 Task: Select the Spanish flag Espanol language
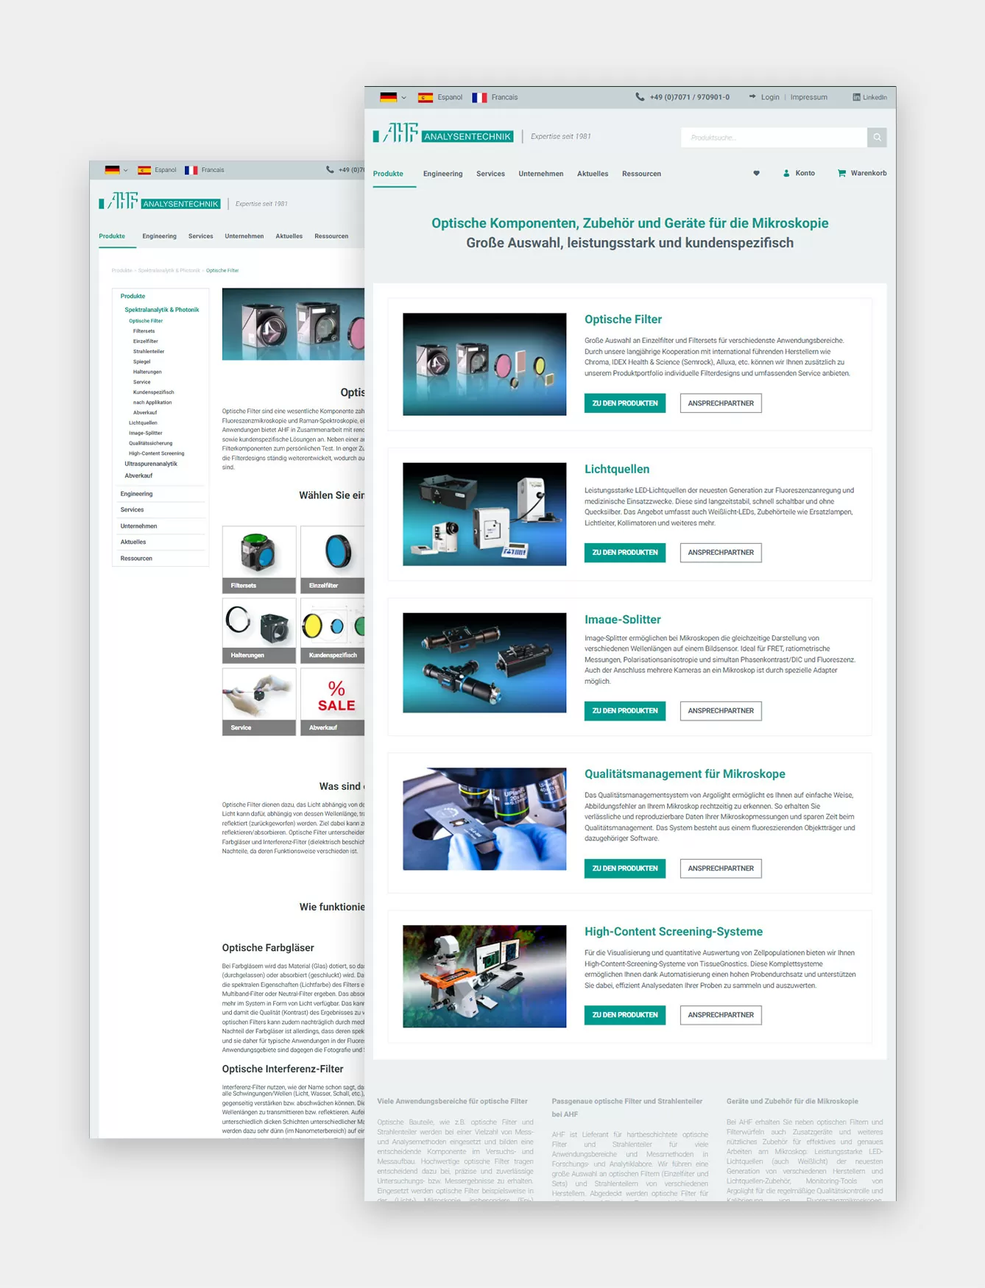(440, 97)
